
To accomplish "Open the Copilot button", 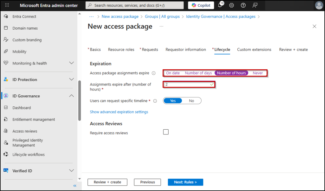I will [x=201, y=5].
